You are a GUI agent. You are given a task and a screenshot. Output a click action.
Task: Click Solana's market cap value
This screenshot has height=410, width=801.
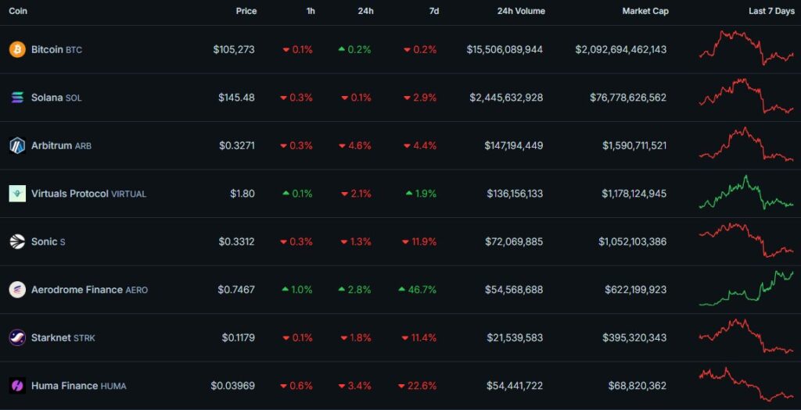(x=628, y=98)
